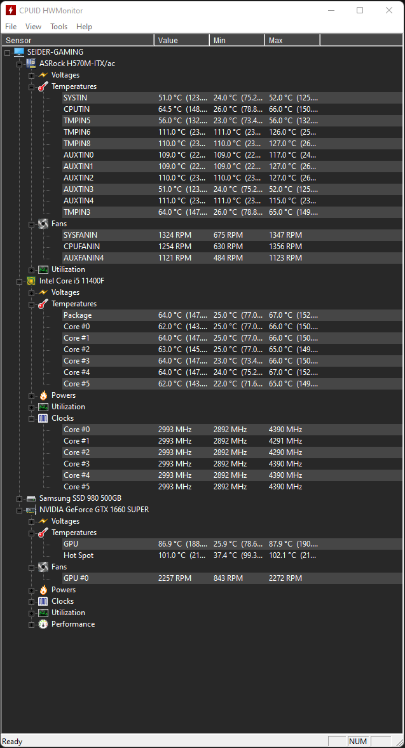Click the GPU Fans icon
The height and width of the screenshot is (748, 405).
(43, 567)
